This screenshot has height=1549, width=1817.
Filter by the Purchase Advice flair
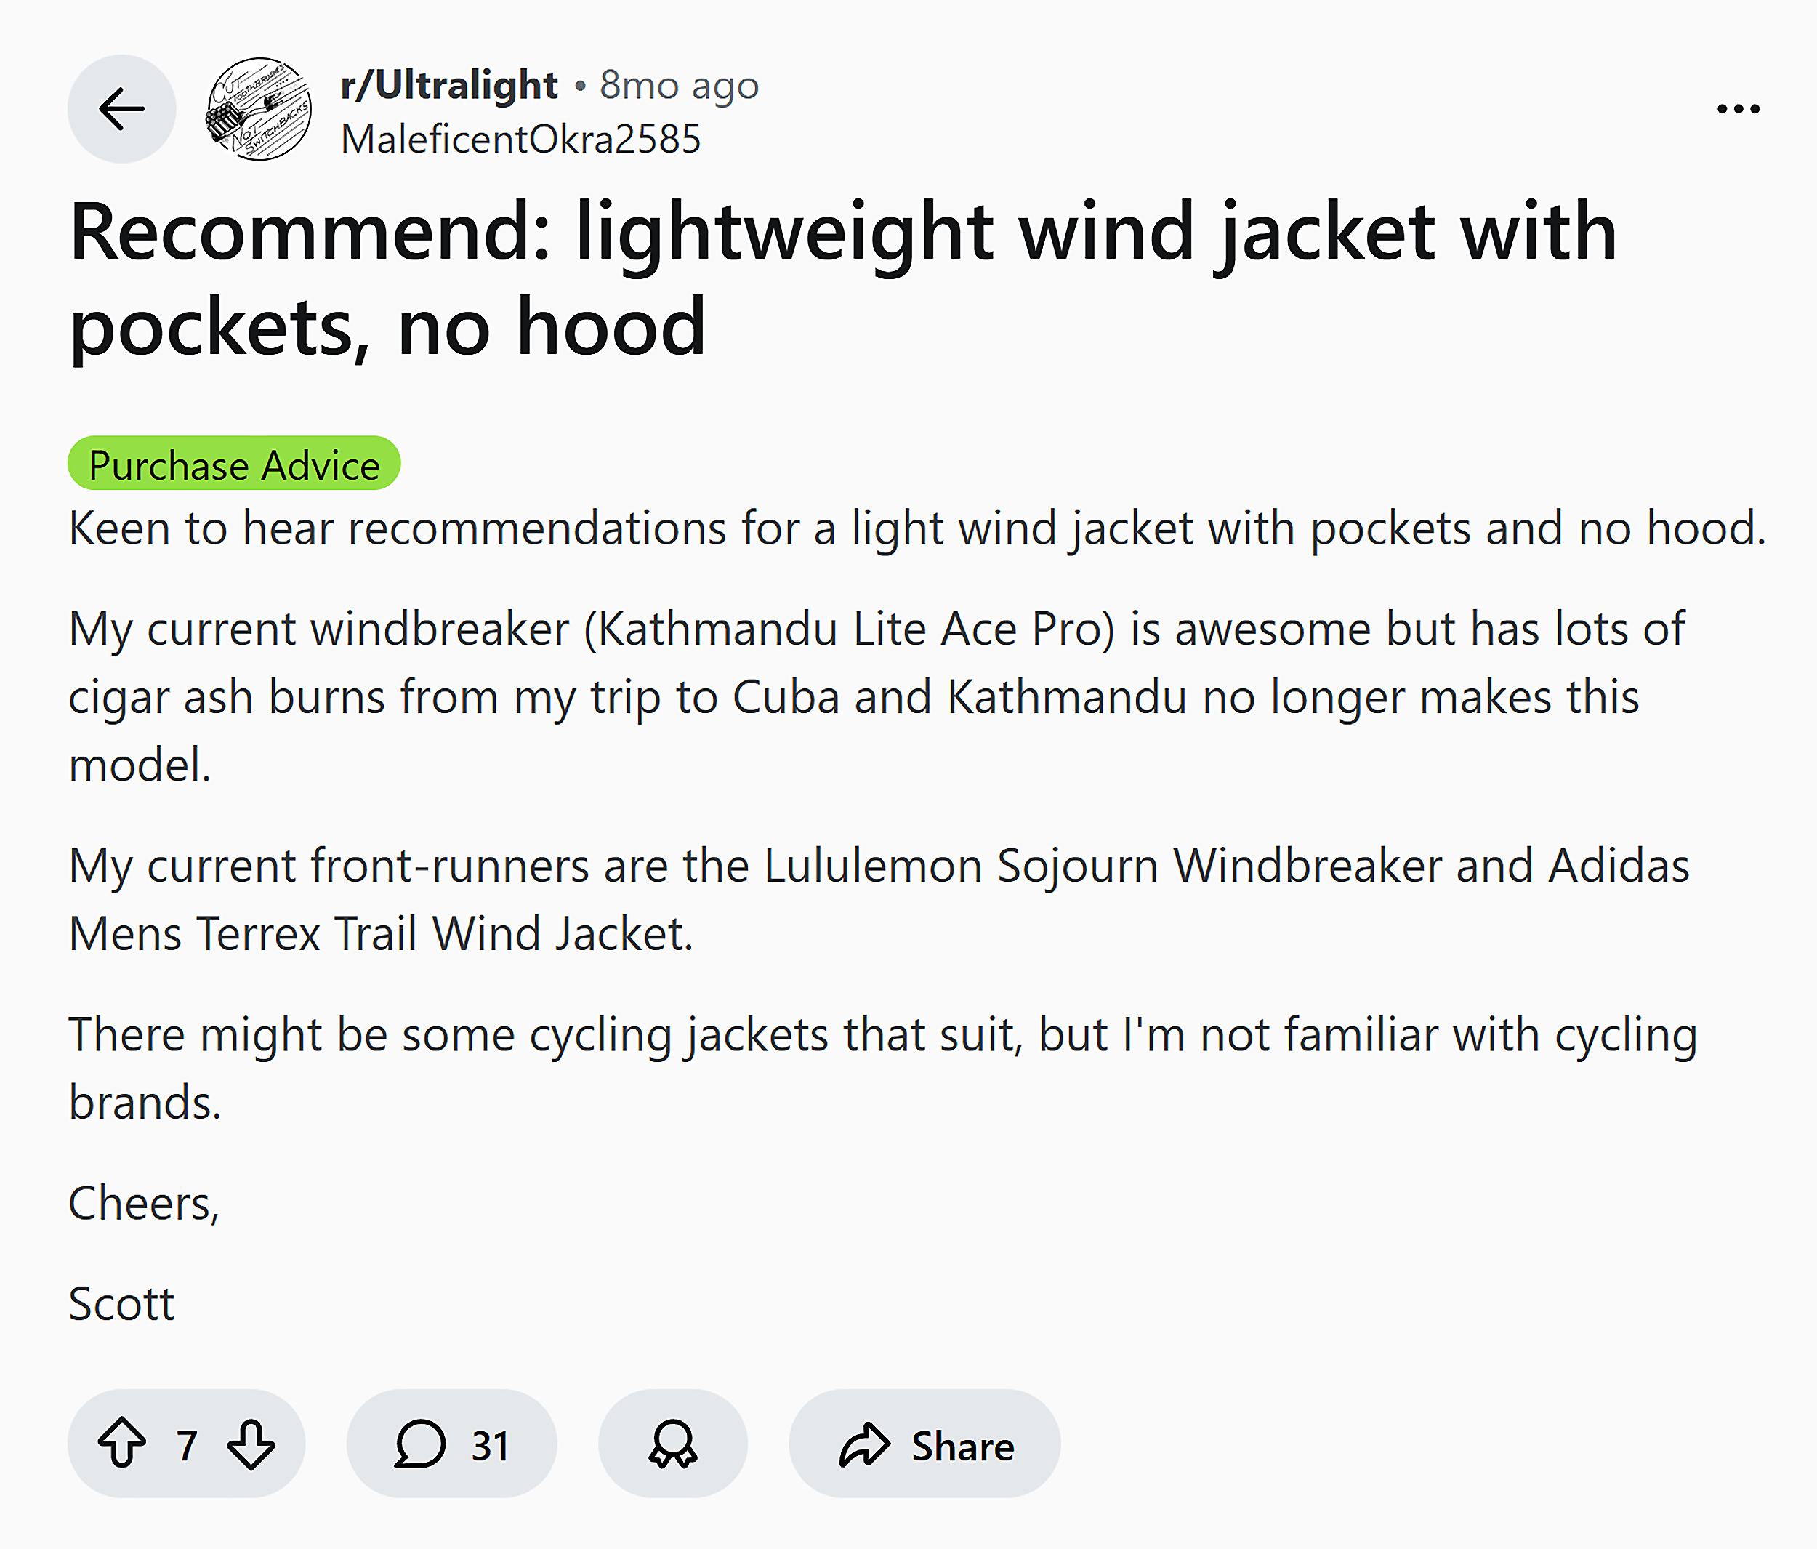233,464
